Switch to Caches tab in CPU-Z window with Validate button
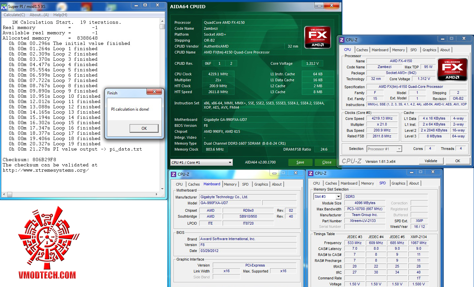 click(x=362, y=50)
